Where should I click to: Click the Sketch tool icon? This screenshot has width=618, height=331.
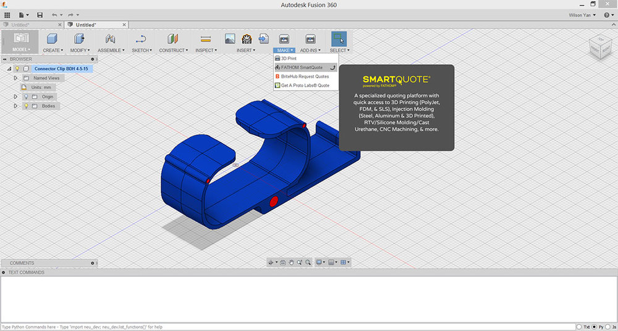click(141, 39)
